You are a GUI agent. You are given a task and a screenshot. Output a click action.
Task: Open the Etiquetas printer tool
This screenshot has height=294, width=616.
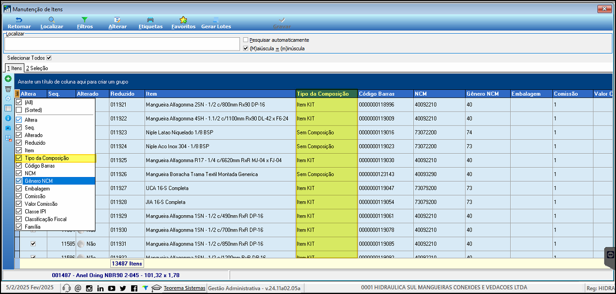pyautogui.click(x=151, y=23)
